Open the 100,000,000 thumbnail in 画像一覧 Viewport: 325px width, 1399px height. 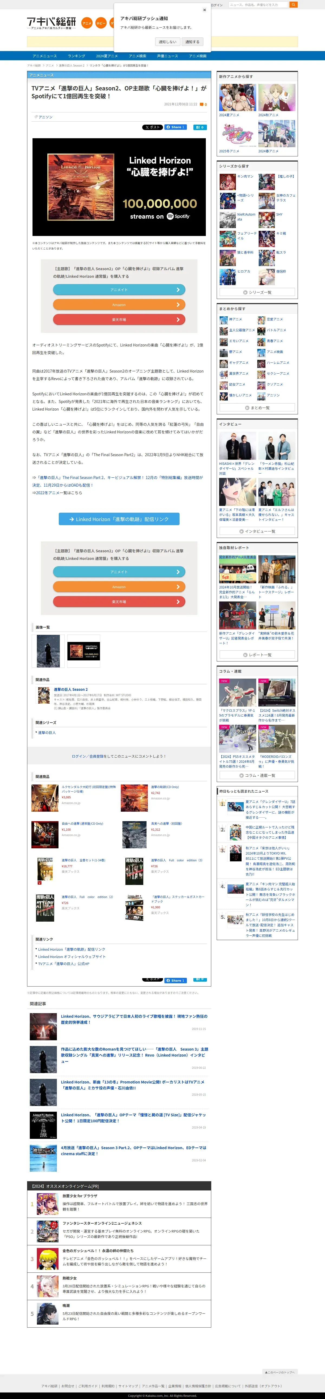point(84,651)
